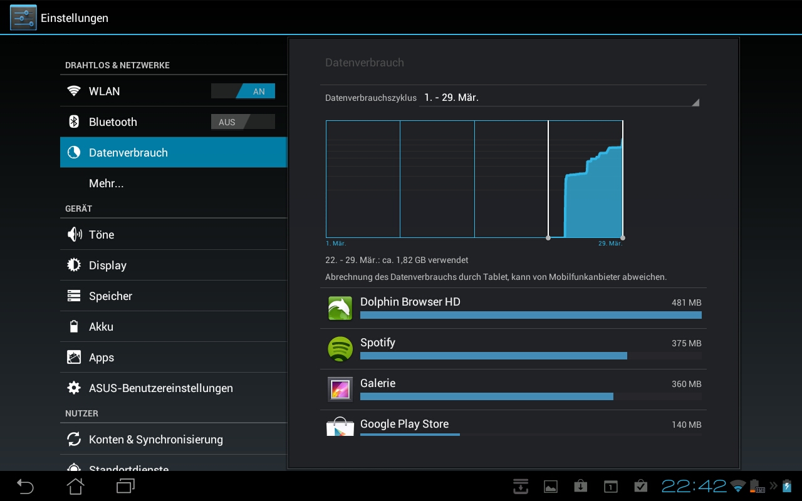Tap the Galerie app icon

click(340, 390)
